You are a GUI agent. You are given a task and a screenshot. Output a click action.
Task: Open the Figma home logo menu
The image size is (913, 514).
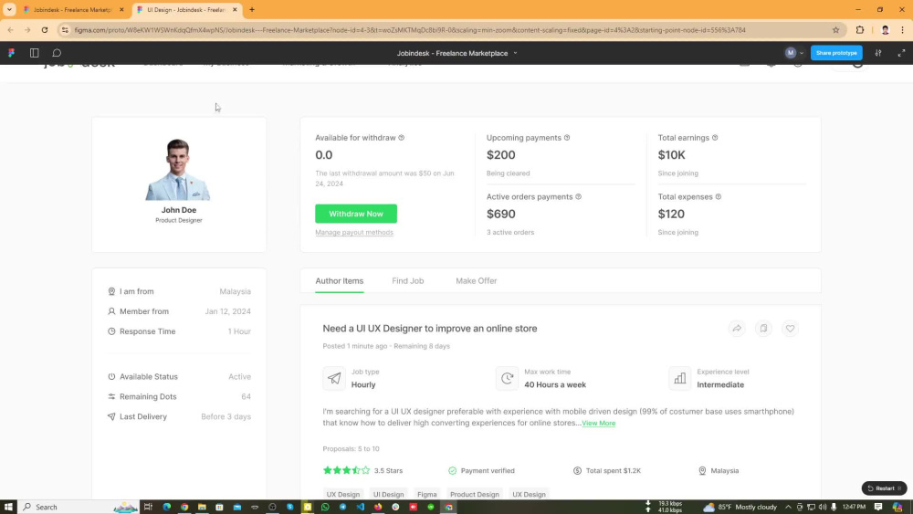point(11,53)
